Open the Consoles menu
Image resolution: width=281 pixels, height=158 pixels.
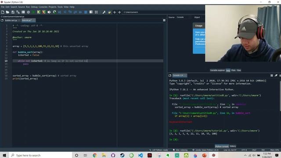click(43, 7)
